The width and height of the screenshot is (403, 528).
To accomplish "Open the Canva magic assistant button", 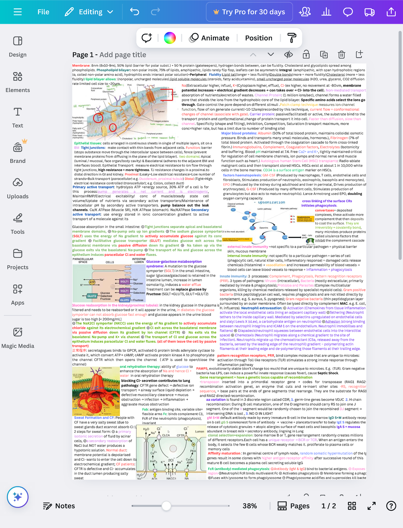I will [x=17, y=497].
